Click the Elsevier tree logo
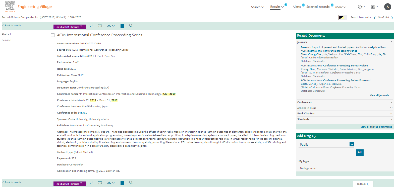The width and height of the screenshot is (397, 187). (10, 7)
